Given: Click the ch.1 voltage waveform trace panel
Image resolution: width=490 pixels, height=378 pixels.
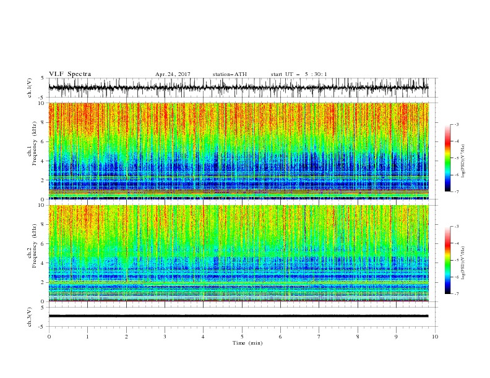Looking at the screenshot, I should [x=243, y=88].
